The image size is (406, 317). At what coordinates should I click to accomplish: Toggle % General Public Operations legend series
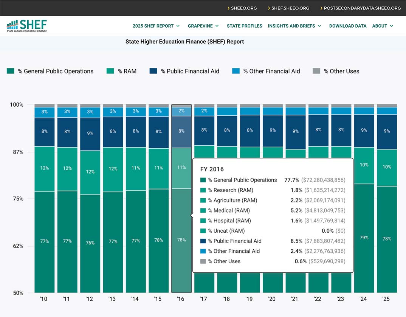(56, 71)
